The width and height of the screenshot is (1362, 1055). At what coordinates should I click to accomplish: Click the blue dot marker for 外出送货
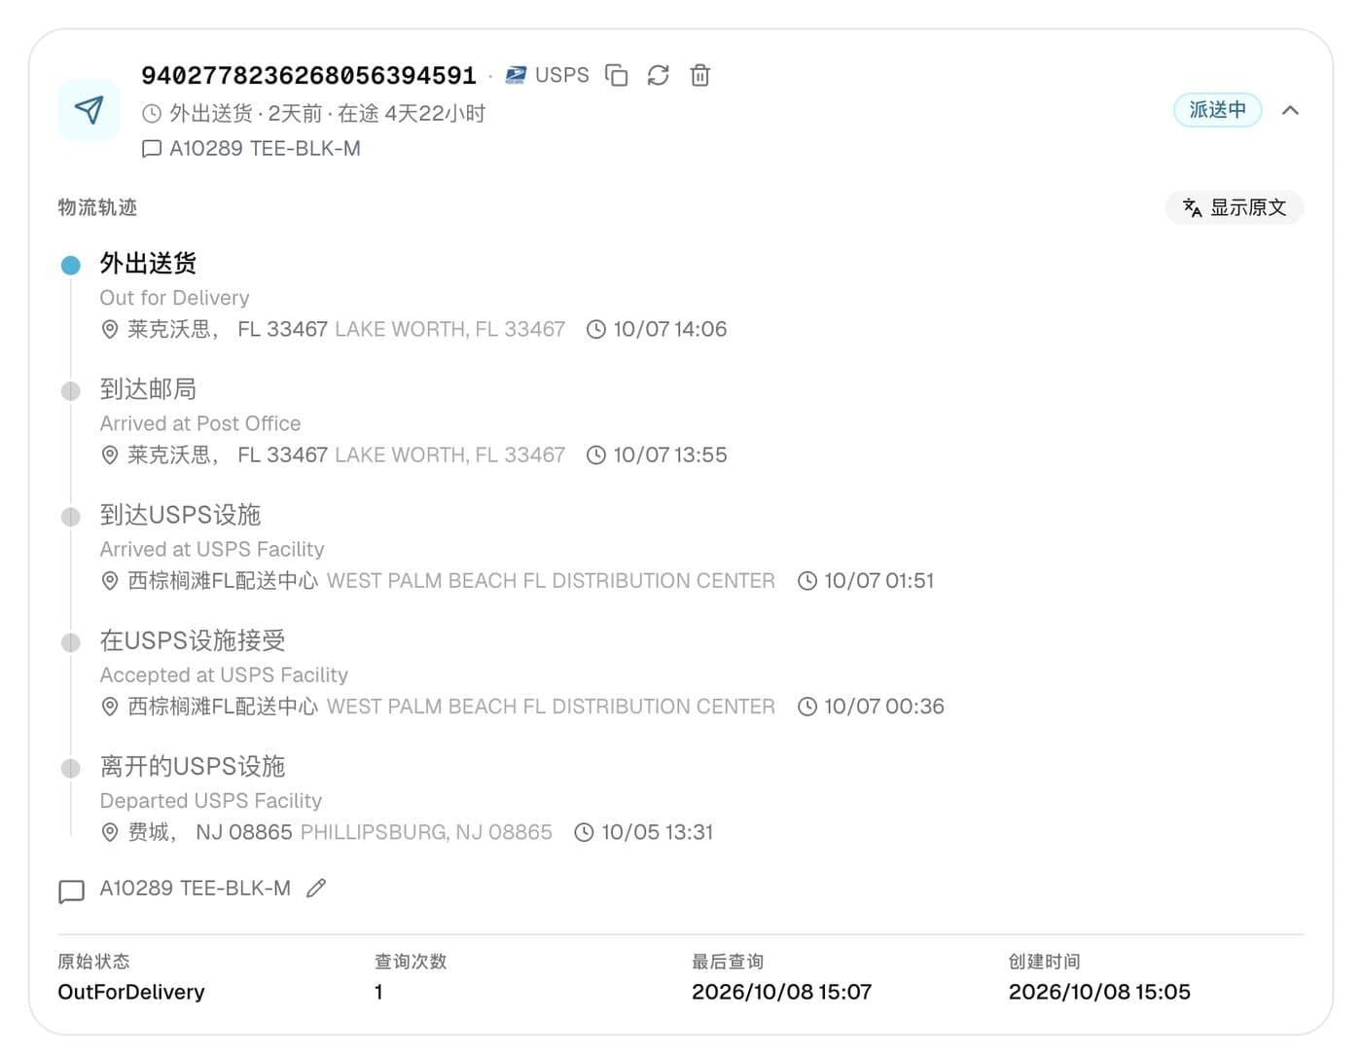tap(70, 265)
